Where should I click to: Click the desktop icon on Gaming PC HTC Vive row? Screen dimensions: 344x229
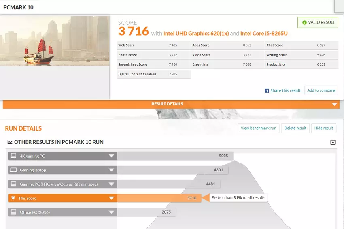[x=13, y=184]
